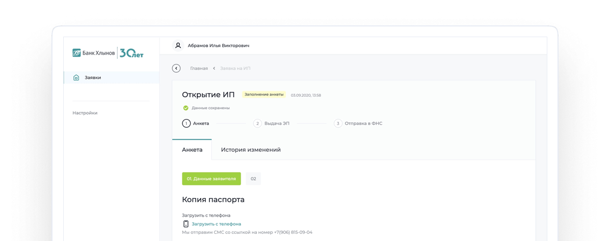Go to the Главная breadcrumb
Viewport: 610px width, 241px height.
(x=199, y=68)
